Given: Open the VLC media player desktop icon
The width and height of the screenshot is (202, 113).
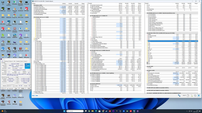Looking at the screenshot, I should click(x=15, y=10).
